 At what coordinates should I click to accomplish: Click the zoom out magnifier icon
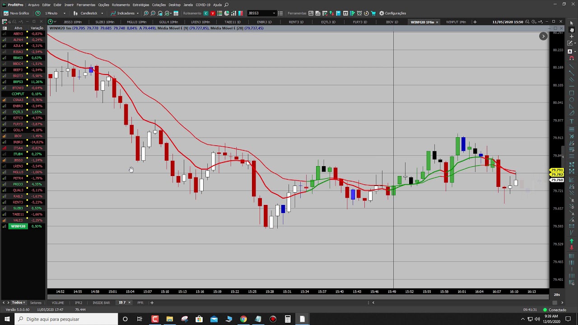click(x=153, y=13)
